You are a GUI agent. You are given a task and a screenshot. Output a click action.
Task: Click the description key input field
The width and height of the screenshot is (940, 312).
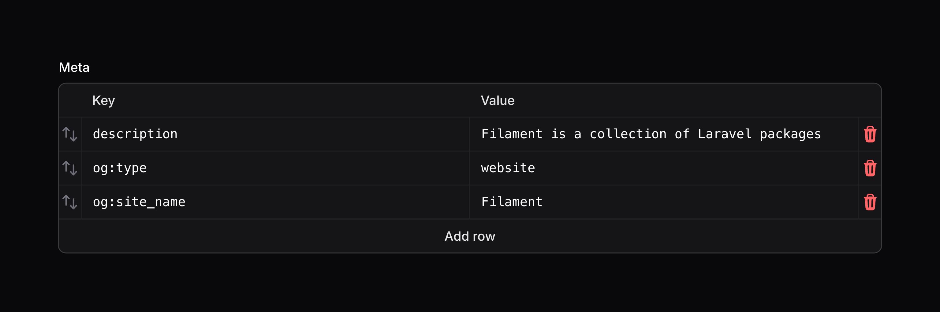pyautogui.click(x=256, y=134)
